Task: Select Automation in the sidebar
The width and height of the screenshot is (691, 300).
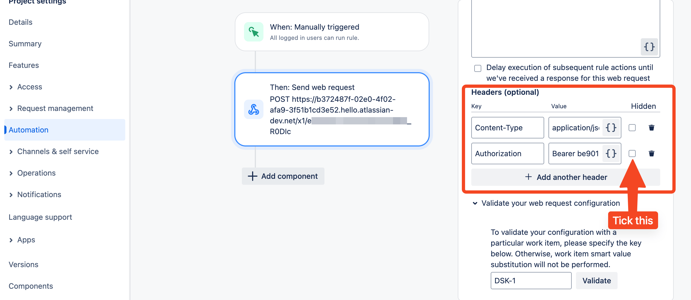Action: coord(65,130)
